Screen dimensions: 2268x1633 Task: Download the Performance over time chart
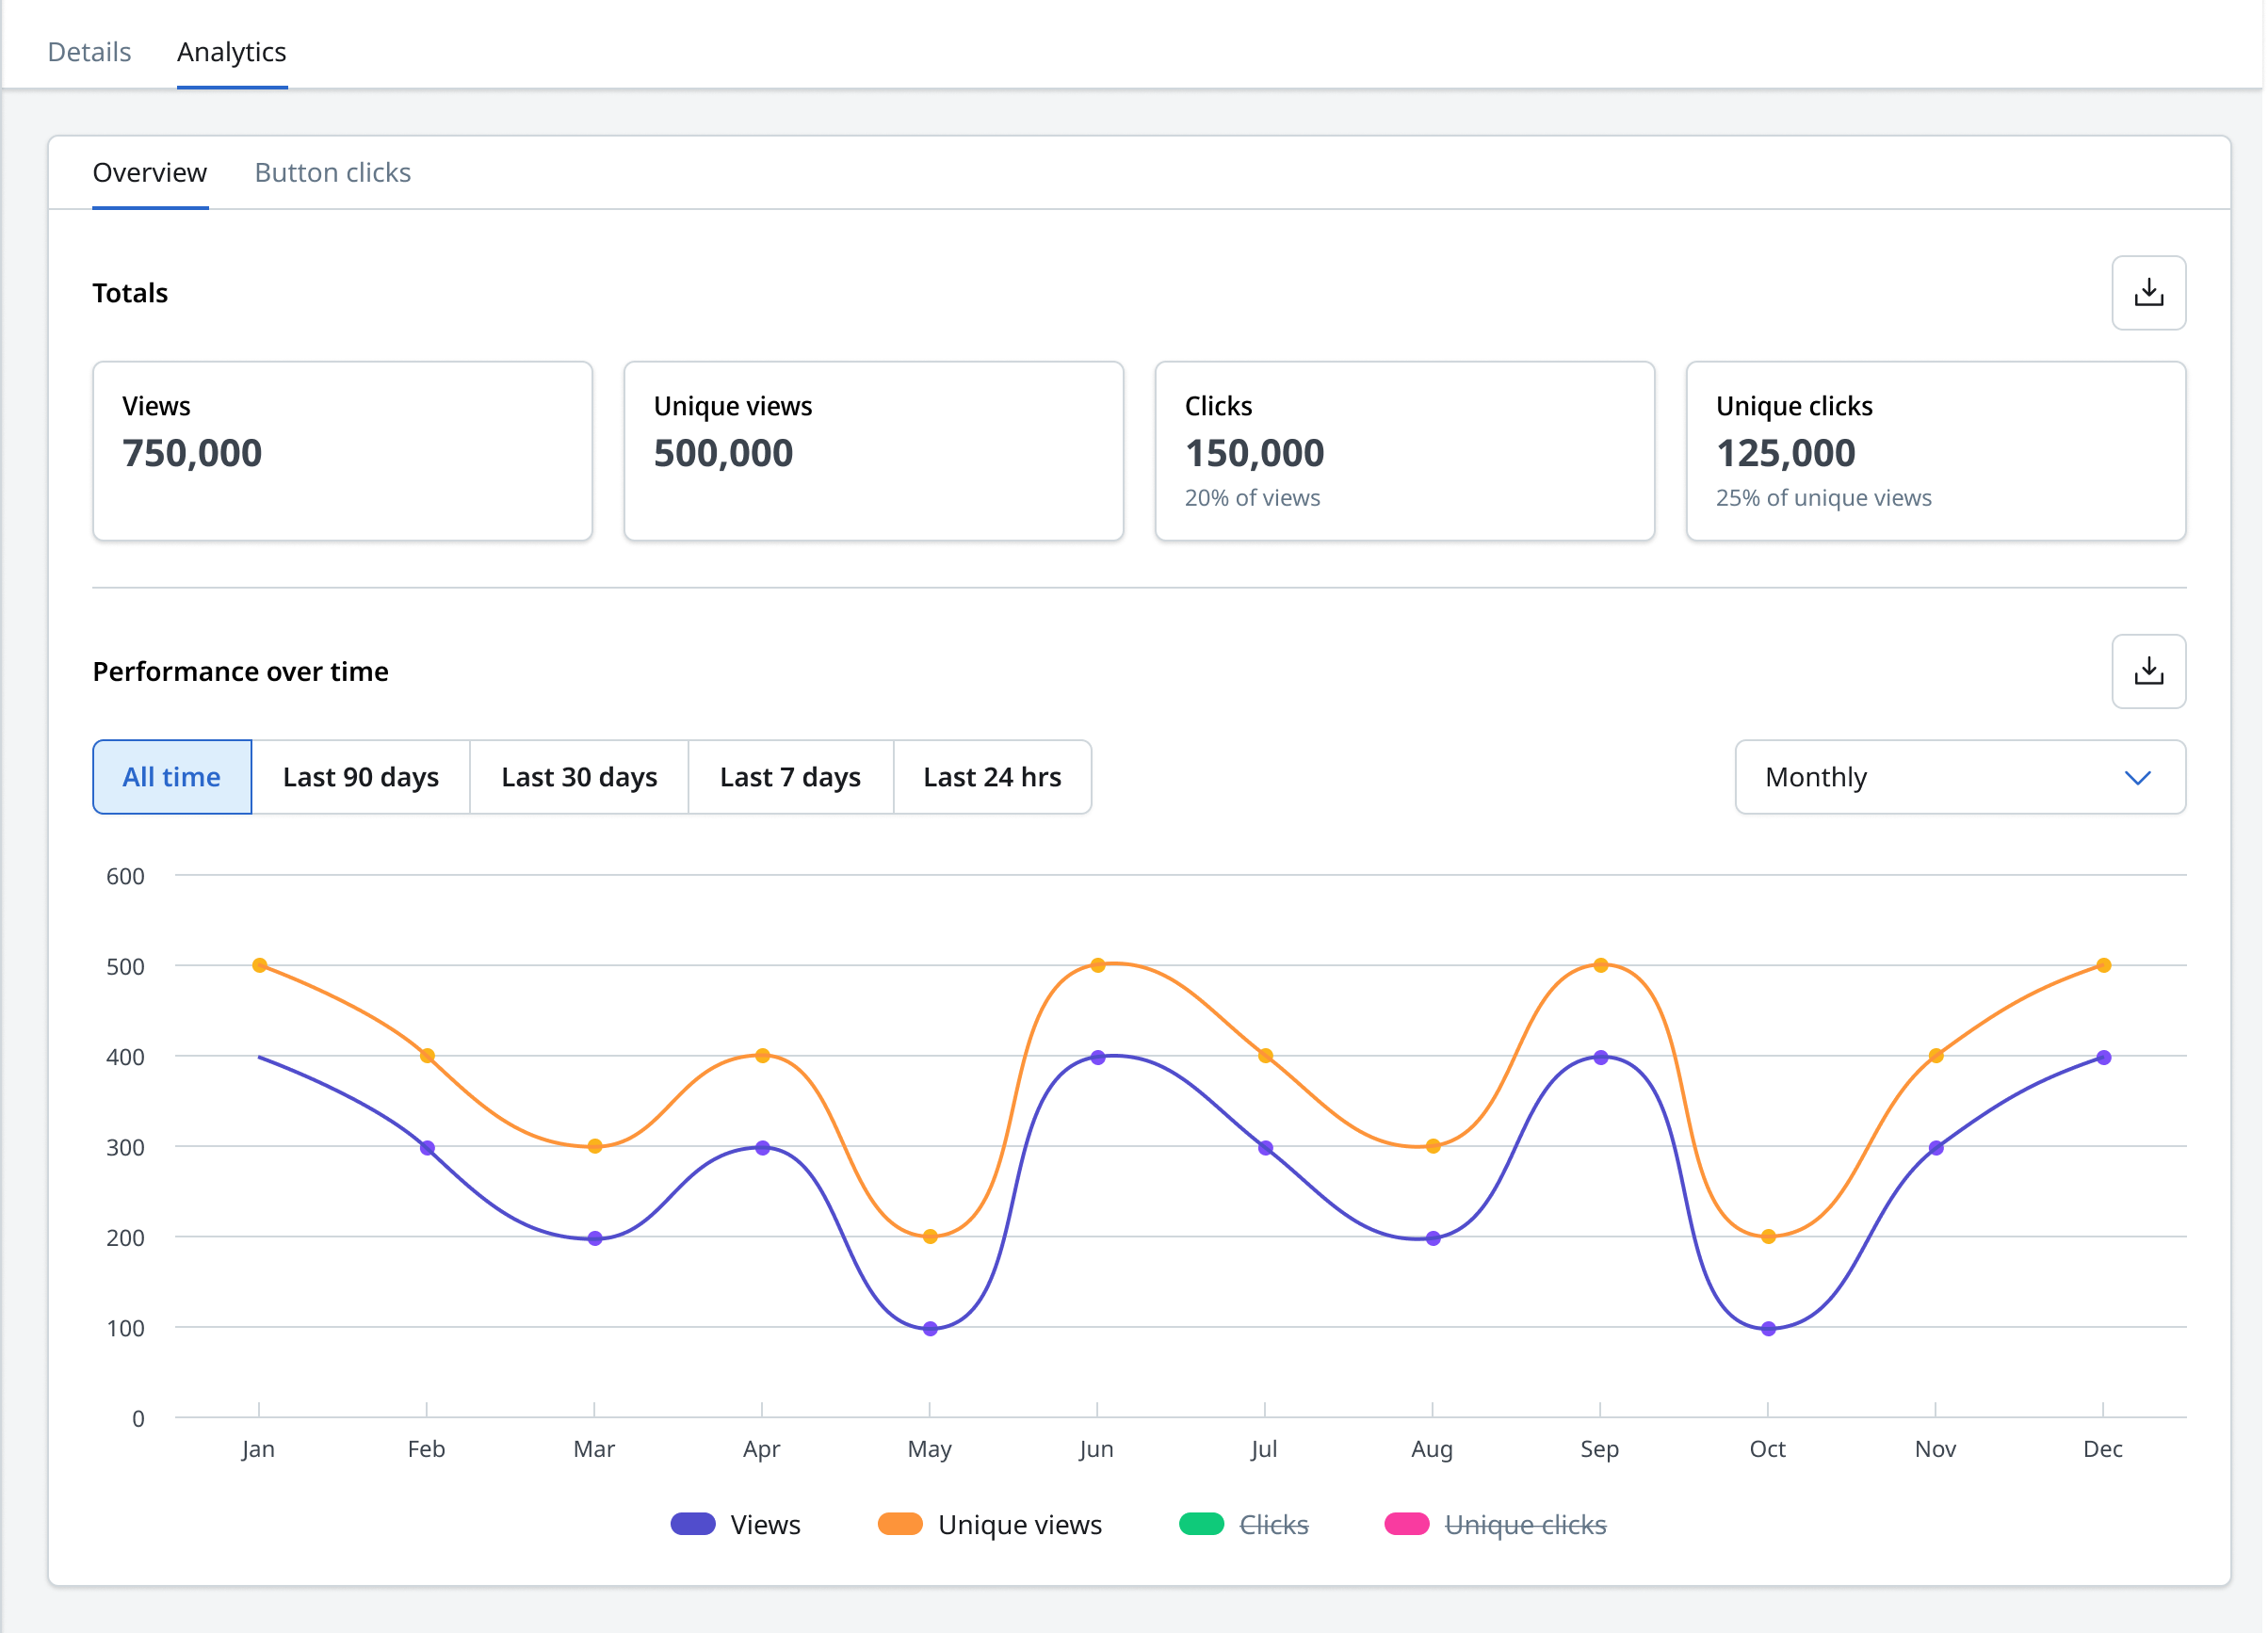click(2148, 671)
